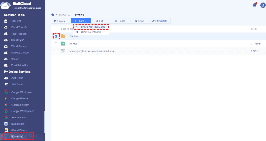This screenshot has height=141, width=266.
Task: Click the Shares sidebar icon
Action: coord(6,59)
